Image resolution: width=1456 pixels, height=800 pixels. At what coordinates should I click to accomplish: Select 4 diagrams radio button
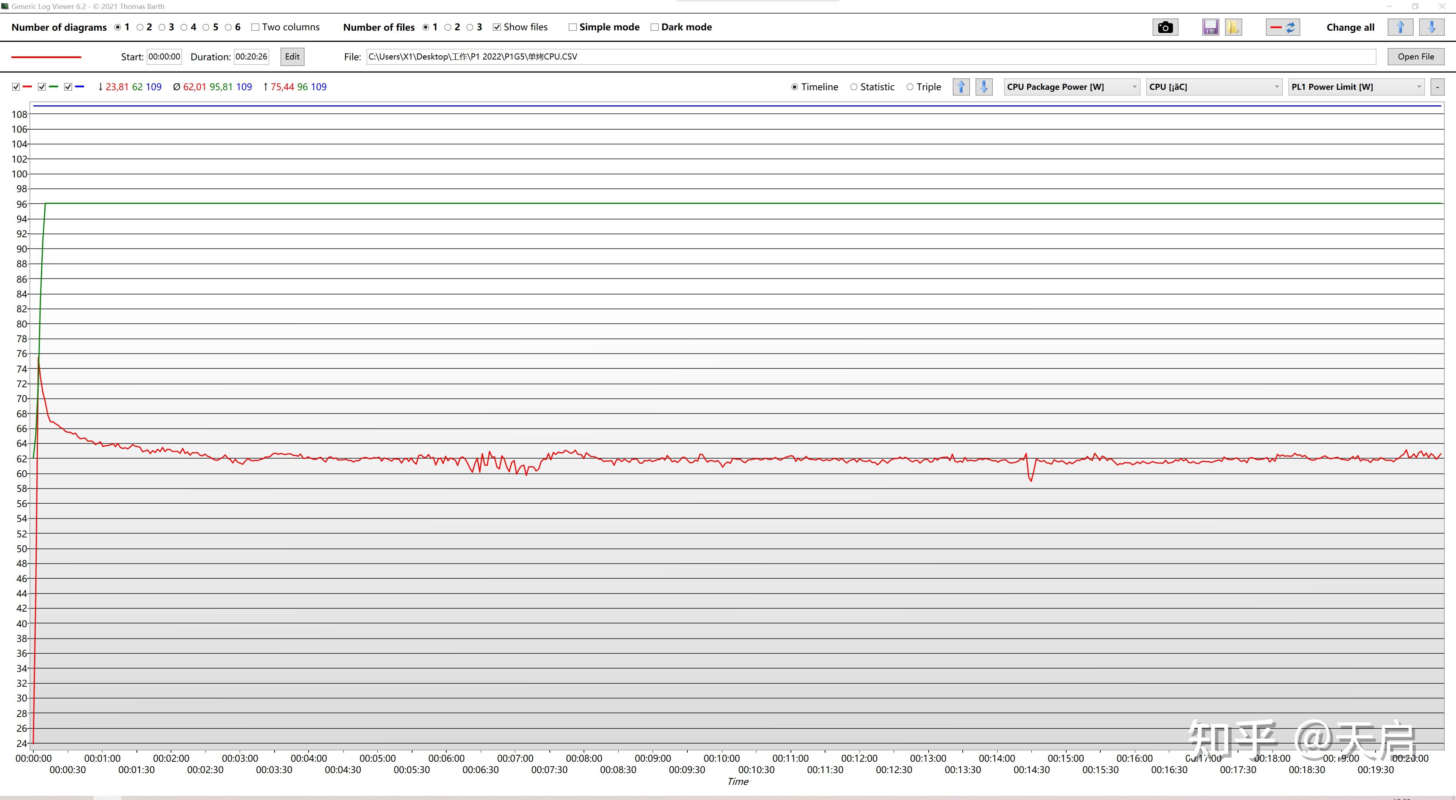[x=184, y=27]
